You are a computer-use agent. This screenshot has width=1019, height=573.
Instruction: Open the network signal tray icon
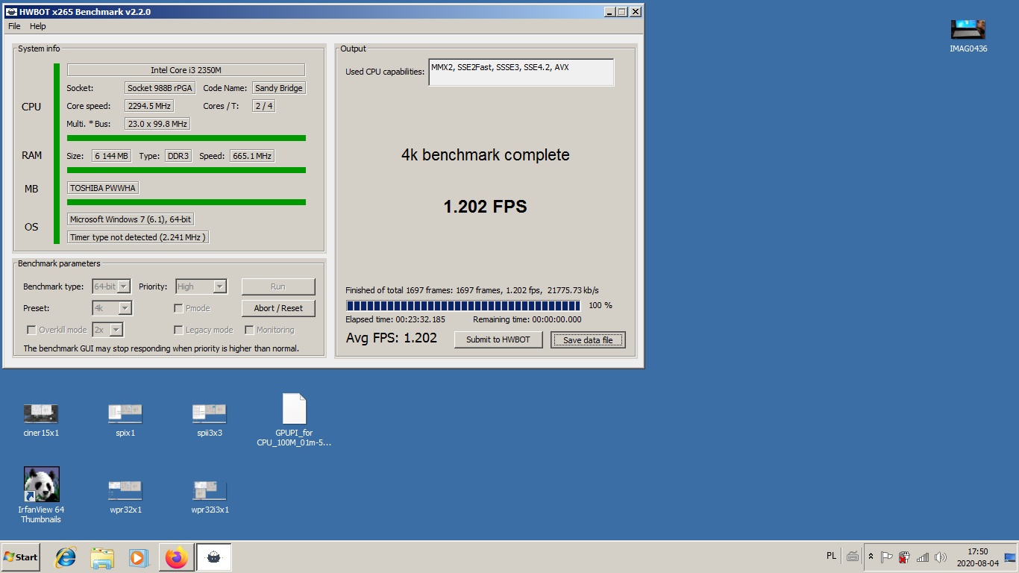point(923,557)
